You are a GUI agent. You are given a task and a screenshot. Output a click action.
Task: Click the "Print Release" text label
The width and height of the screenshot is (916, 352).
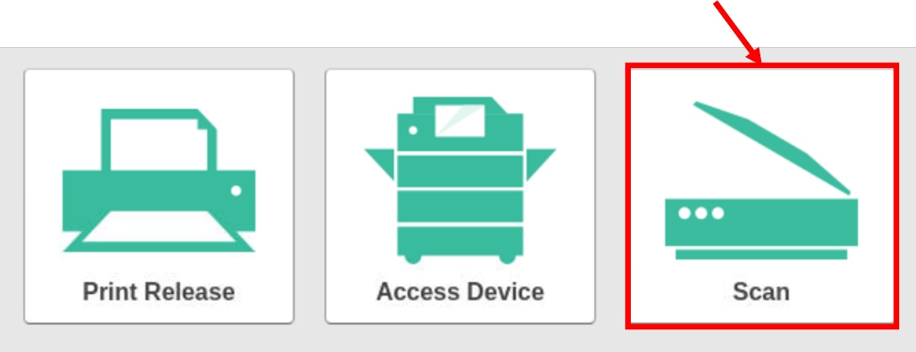click(159, 292)
